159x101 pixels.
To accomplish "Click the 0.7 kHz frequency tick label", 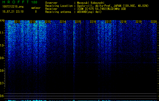I will click(x=2, y=83).
